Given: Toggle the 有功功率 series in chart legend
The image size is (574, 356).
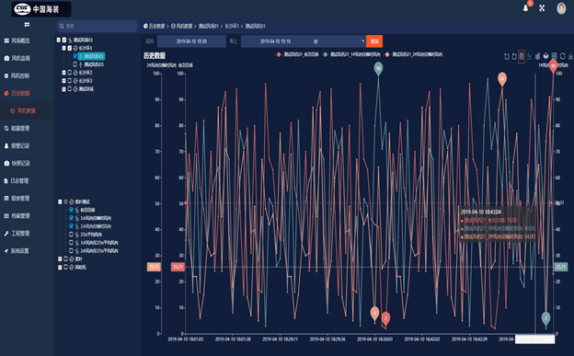Looking at the screenshot, I should pos(297,54).
